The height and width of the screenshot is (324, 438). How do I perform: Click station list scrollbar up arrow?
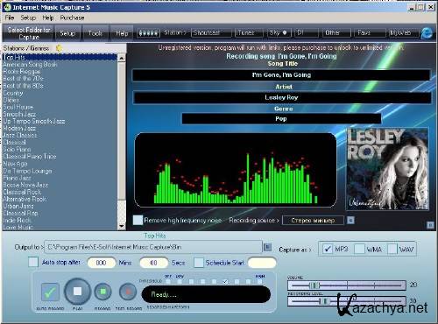click(x=122, y=58)
